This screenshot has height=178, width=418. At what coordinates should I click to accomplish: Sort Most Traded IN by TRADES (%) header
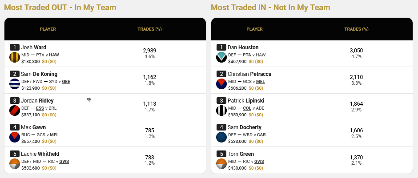click(x=357, y=29)
